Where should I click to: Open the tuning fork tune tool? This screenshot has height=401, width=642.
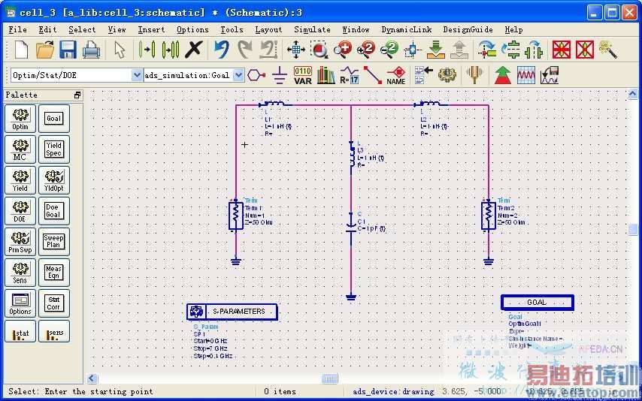(474, 75)
